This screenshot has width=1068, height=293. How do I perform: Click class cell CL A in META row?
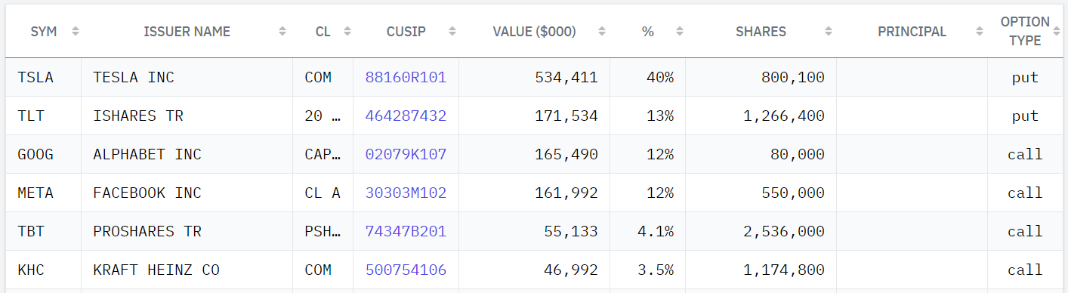pos(323,193)
